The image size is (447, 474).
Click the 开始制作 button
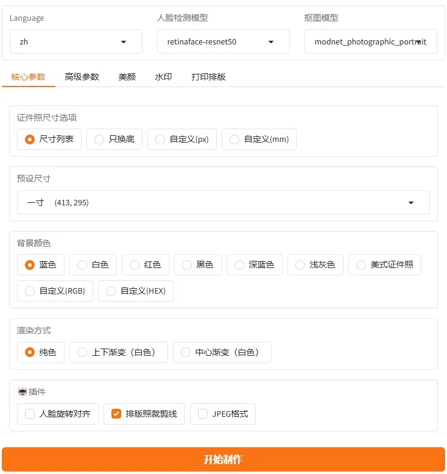[223, 459]
